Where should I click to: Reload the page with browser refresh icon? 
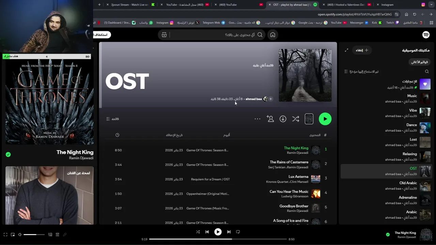click(x=415, y=14)
